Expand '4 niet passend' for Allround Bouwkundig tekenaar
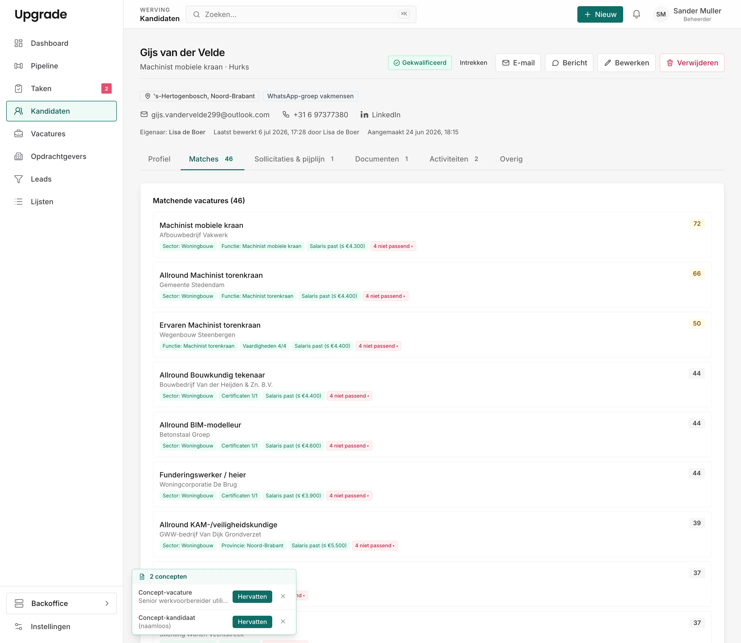This screenshot has height=643, width=741. [x=349, y=396]
